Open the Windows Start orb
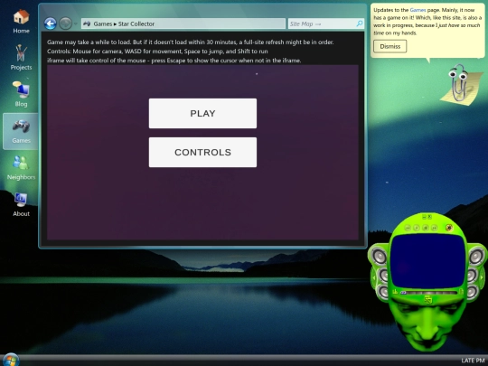 point(10,360)
